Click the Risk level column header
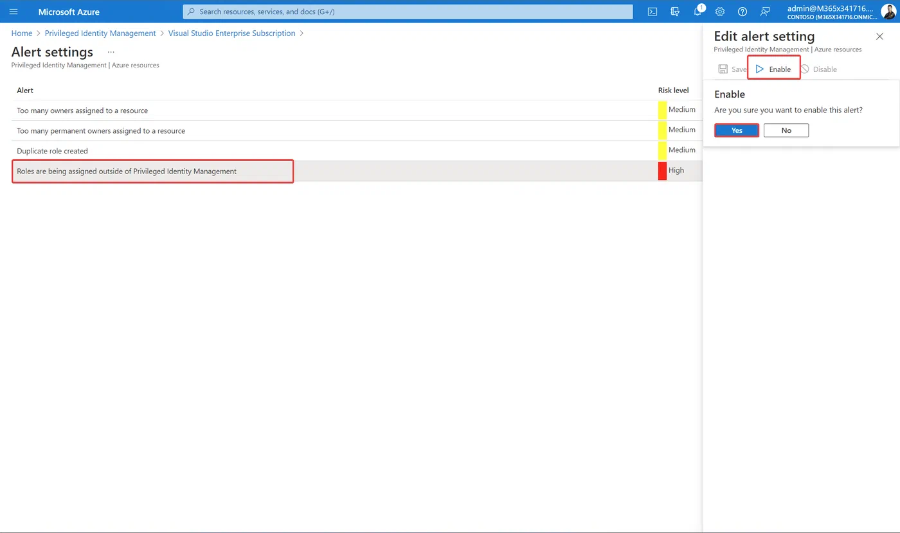Image resolution: width=900 pixels, height=533 pixels. click(x=673, y=91)
